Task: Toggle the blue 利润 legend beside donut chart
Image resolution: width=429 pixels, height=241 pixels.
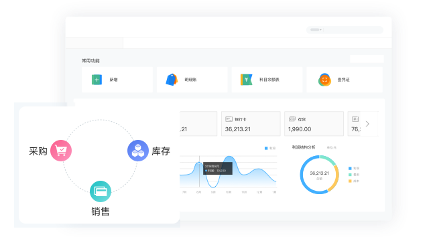Action: (x=354, y=168)
